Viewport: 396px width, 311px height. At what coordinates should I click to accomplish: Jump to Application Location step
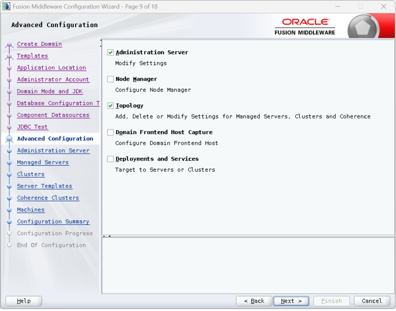tap(52, 68)
